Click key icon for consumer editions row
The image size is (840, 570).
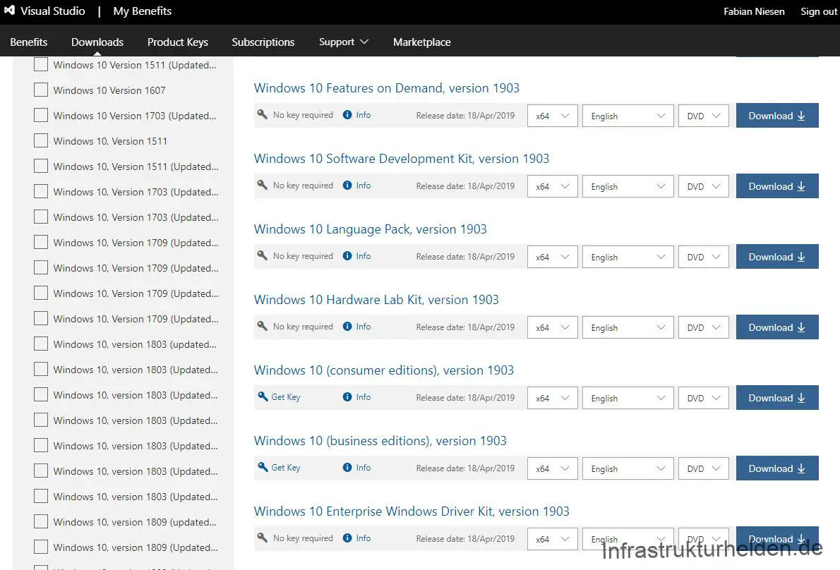click(x=263, y=396)
